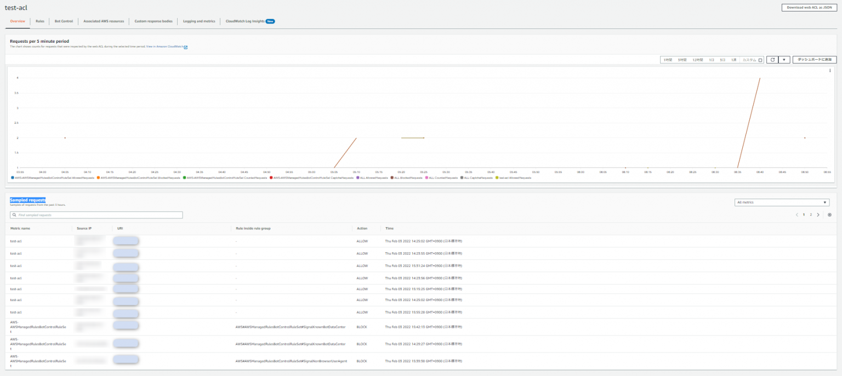Click the previous page chevron icon
The image size is (842, 376).
798,215
